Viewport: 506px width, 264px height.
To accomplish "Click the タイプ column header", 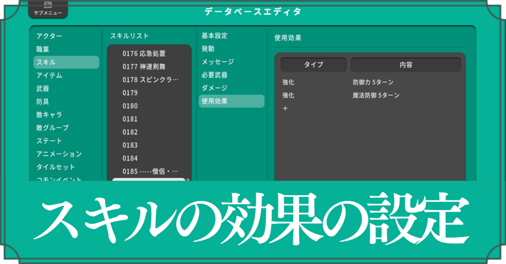I will click(x=313, y=65).
